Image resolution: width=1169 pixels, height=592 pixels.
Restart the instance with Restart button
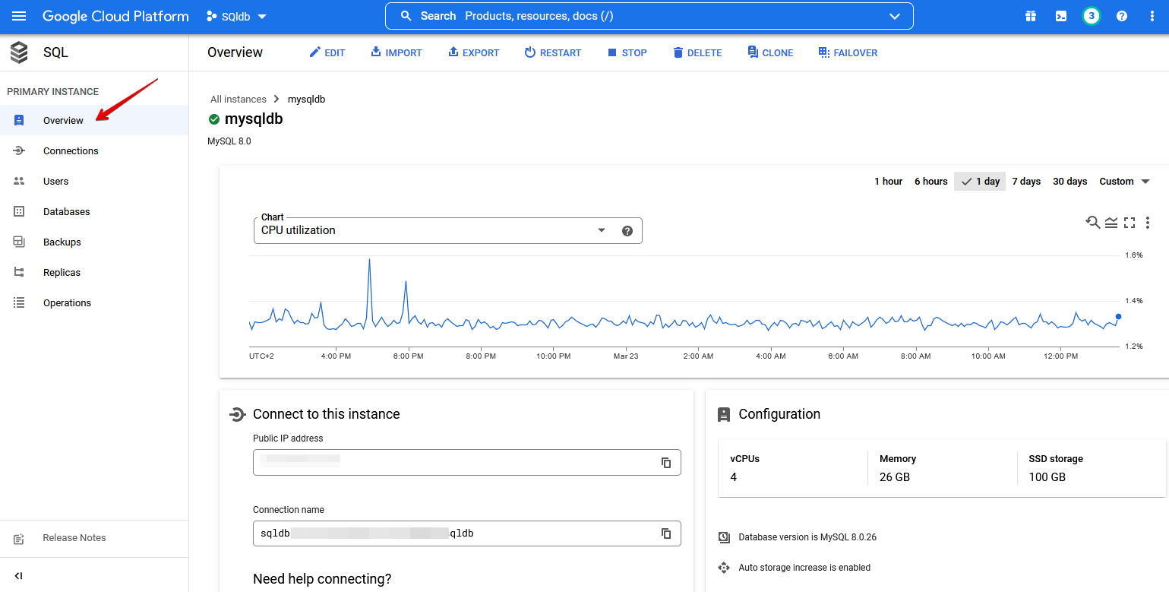(x=552, y=52)
